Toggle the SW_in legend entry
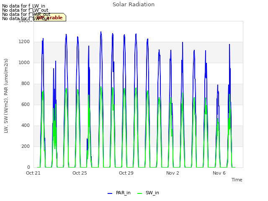The height and width of the screenshot is (201, 268). coord(148,193)
